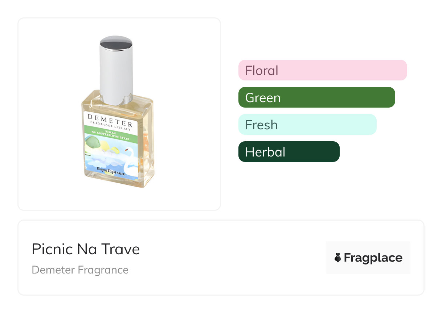Select the Green accord bar

click(x=316, y=97)
